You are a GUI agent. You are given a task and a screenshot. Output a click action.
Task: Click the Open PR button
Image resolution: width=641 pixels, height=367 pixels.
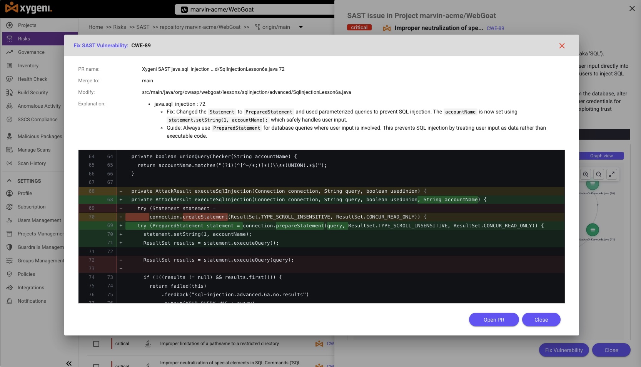point(494,320)
